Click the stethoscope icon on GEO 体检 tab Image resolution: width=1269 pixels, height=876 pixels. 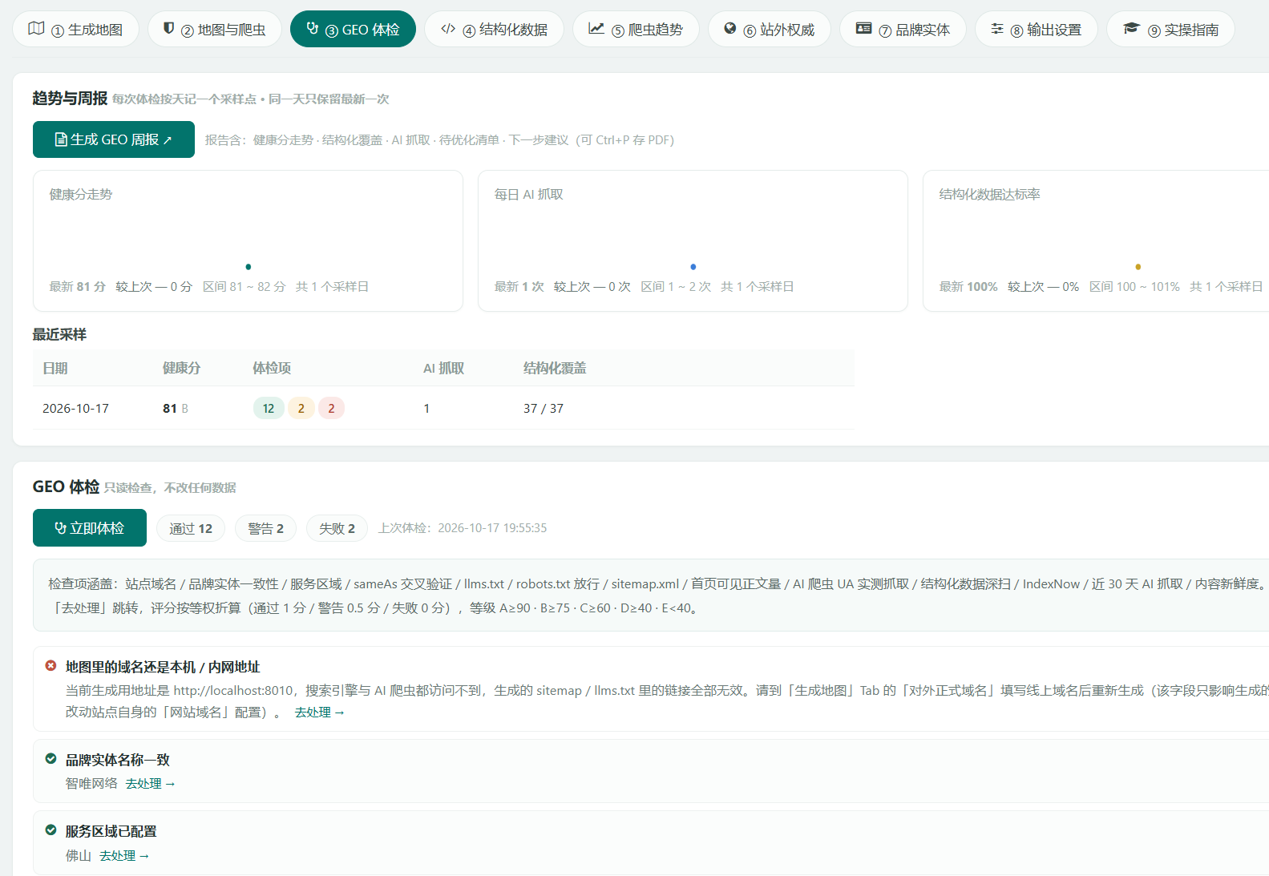click(313, 29)
